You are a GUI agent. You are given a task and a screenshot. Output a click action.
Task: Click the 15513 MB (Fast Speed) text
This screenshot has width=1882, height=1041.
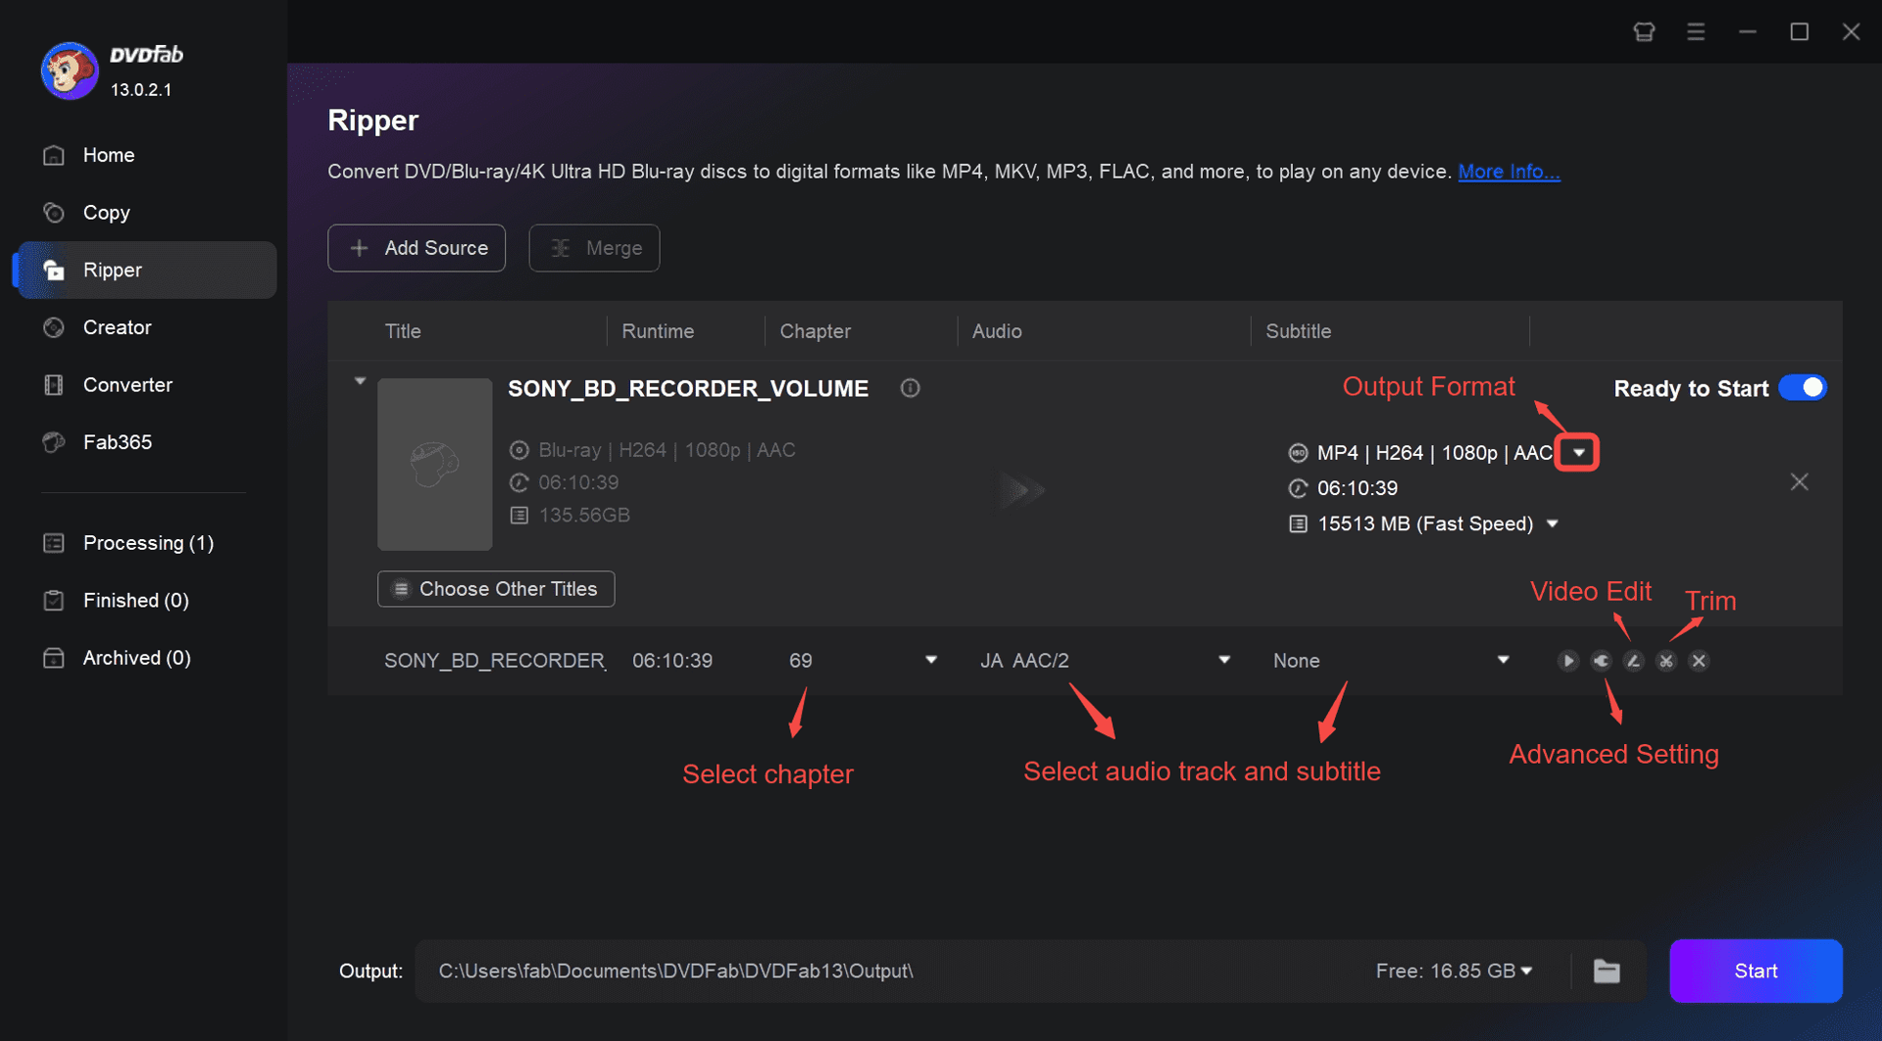click(x=1425, y=524)
